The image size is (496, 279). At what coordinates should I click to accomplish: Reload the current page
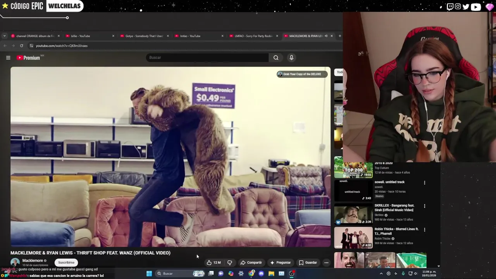22,46
